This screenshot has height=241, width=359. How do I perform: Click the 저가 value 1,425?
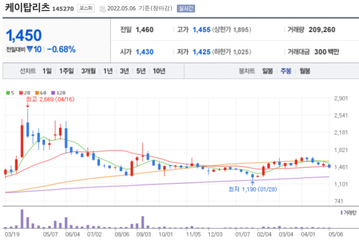[202, 52]
